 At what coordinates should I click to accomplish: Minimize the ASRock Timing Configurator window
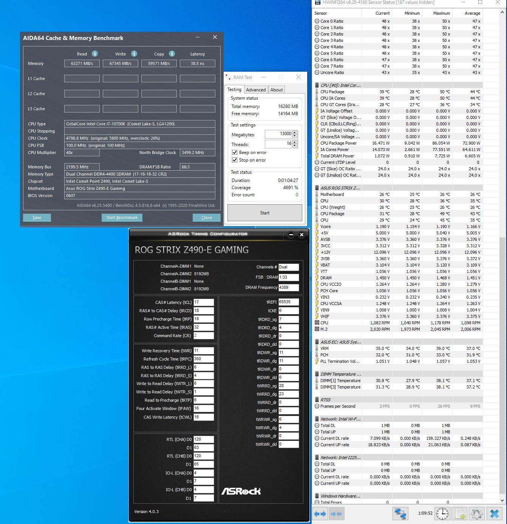[291, 234]
